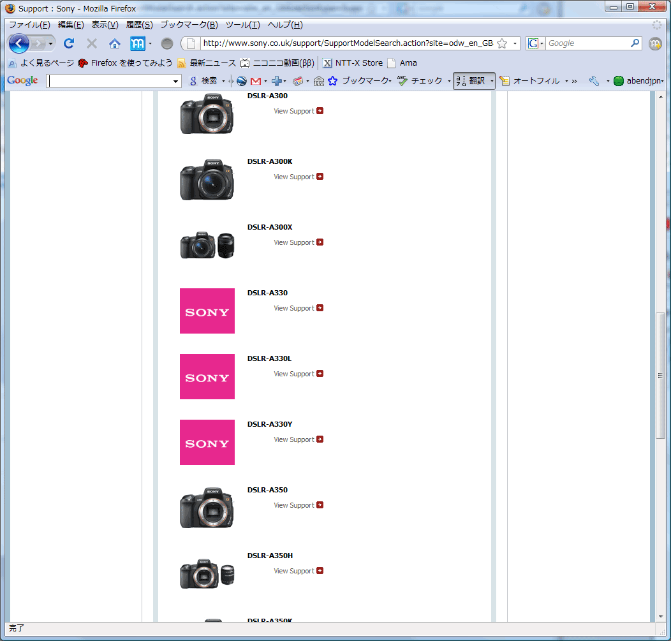
Task: Click the Google toolbar search button (検索)
Action: [204, 80]
